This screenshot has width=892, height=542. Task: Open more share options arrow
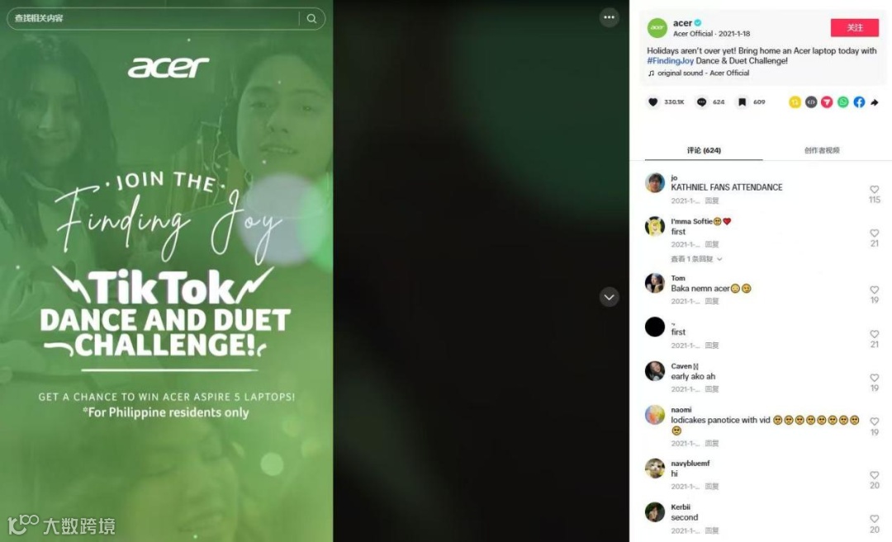click(875, 102)
